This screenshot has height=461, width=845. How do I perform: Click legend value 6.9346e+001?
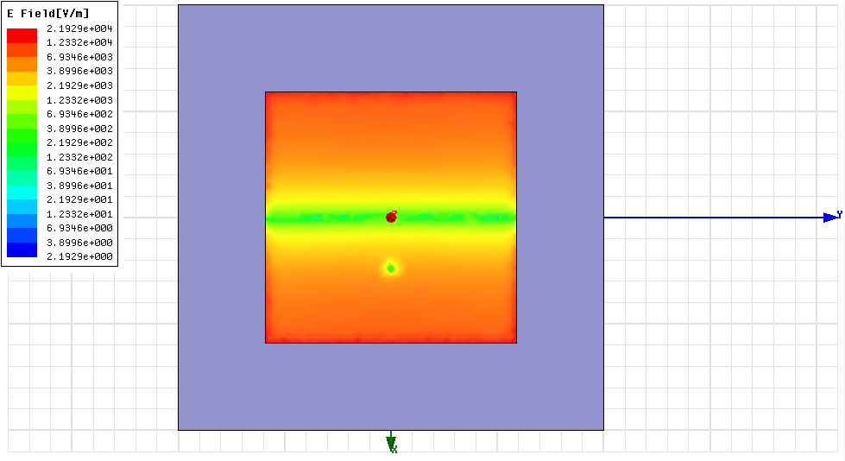click(79, 172)
